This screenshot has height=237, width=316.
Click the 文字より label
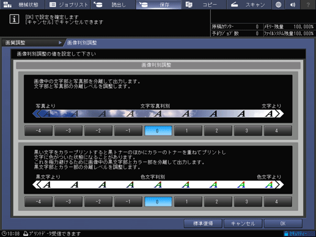point(271,106)
